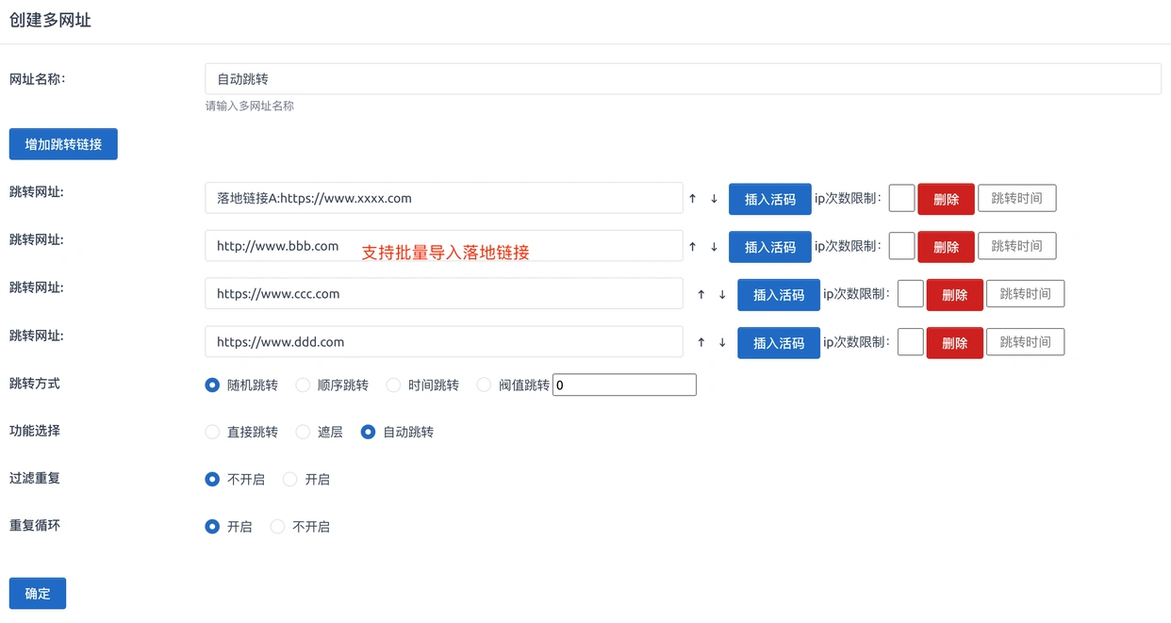Delete the www.ccc.com jump link
The image size is (1171, 623).
(x=954, y=295)
